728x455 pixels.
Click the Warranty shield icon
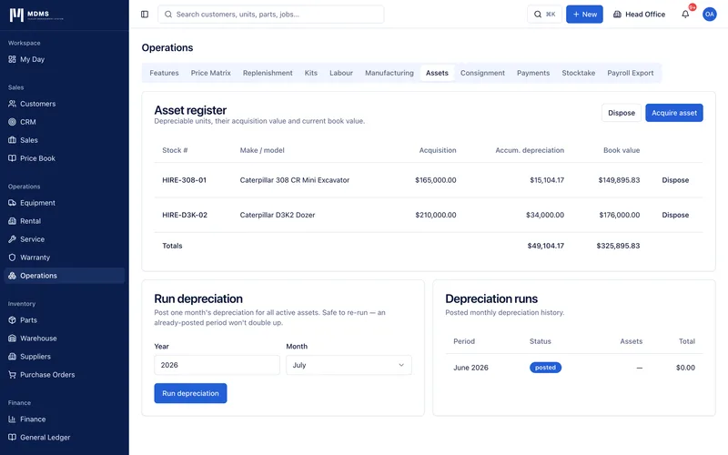point(12,258)
